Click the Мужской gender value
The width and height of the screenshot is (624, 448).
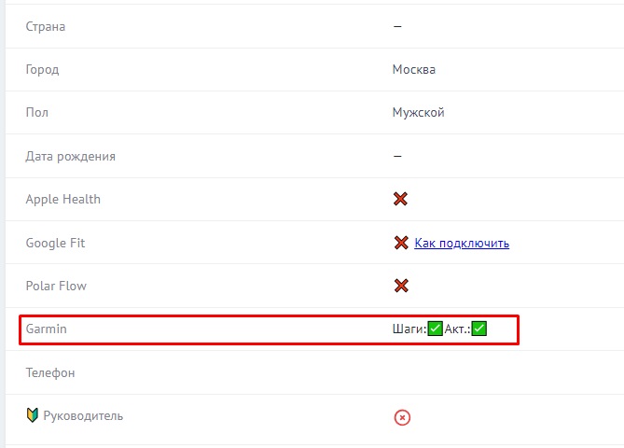pyautogui.click(x=418, y=112)
